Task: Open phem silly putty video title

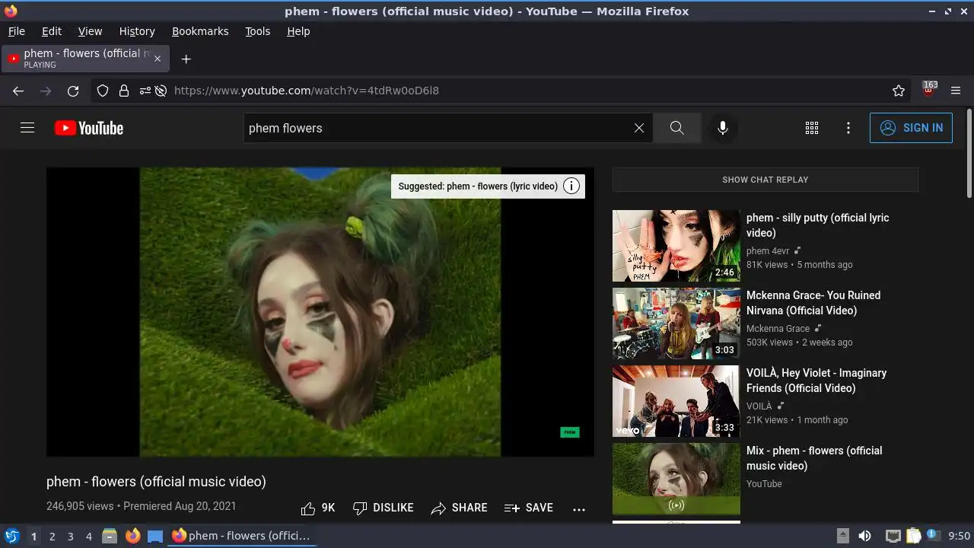Action: click(818, 225)
